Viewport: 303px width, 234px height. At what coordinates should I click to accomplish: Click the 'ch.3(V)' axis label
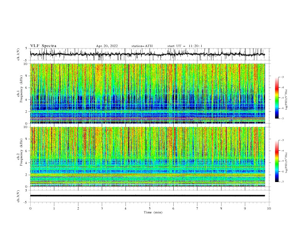point(18,196)
